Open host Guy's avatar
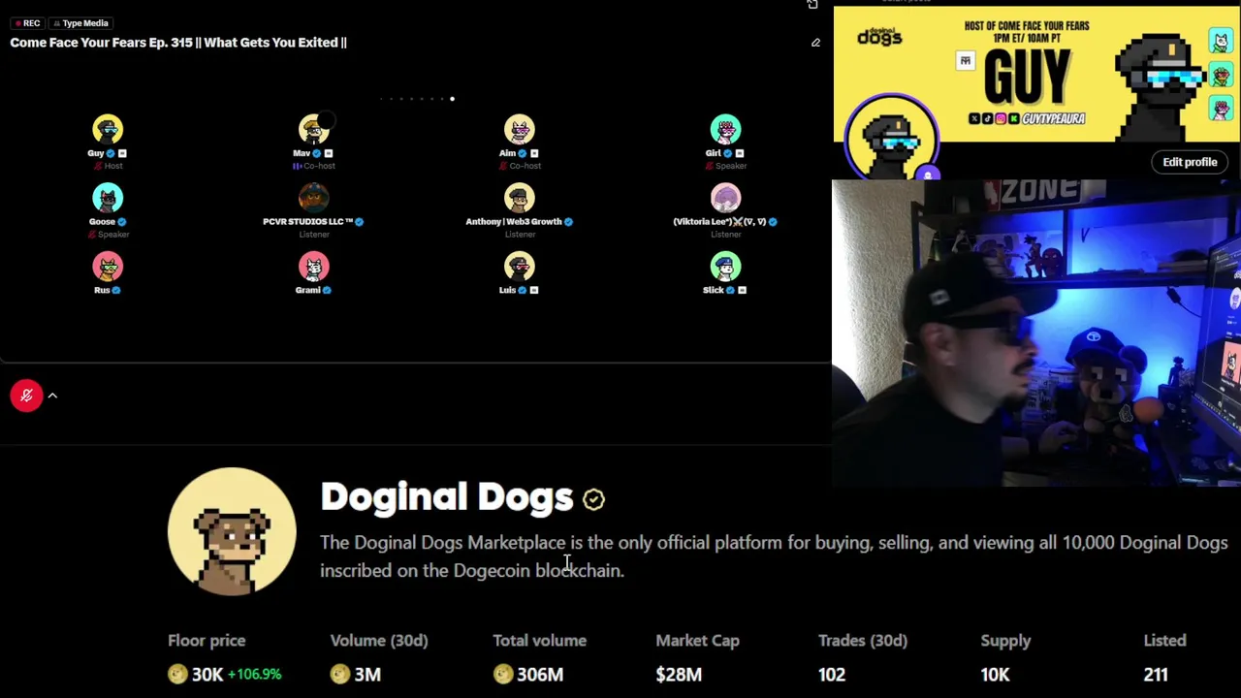 point(108,130)
